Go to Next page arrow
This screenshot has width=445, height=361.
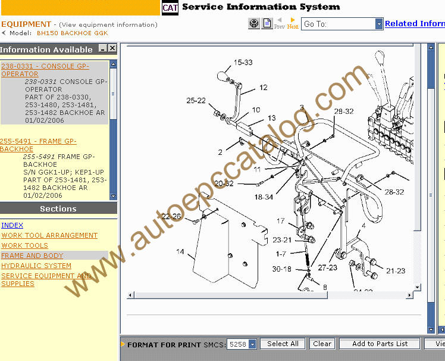pos(293,23)
